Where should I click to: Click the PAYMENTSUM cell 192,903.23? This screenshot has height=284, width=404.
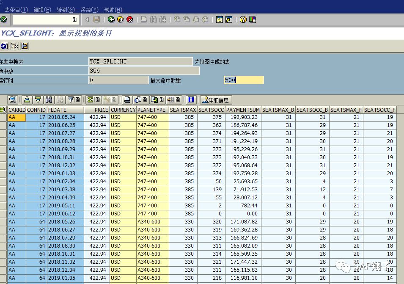tap(243, 117)
